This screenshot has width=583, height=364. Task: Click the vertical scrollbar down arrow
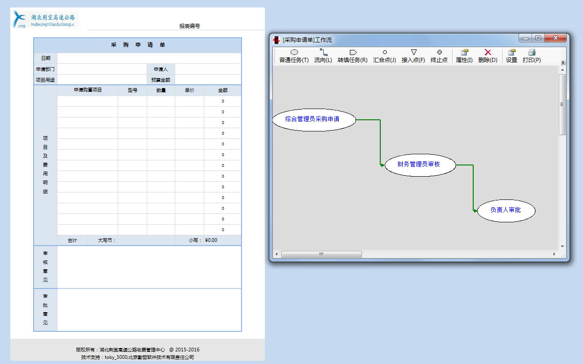(x=562, y=247)
